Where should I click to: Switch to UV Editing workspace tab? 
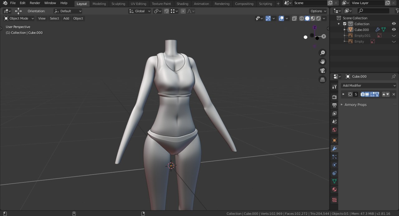point(138,4)
